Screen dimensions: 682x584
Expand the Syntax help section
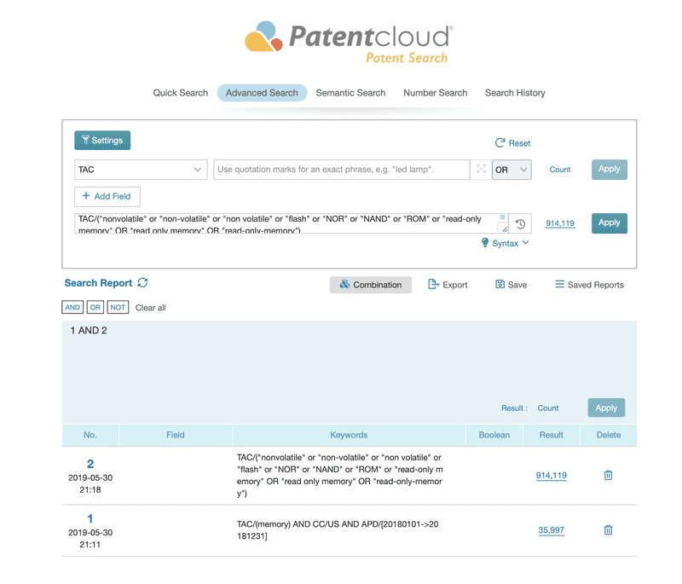[506, 243]
